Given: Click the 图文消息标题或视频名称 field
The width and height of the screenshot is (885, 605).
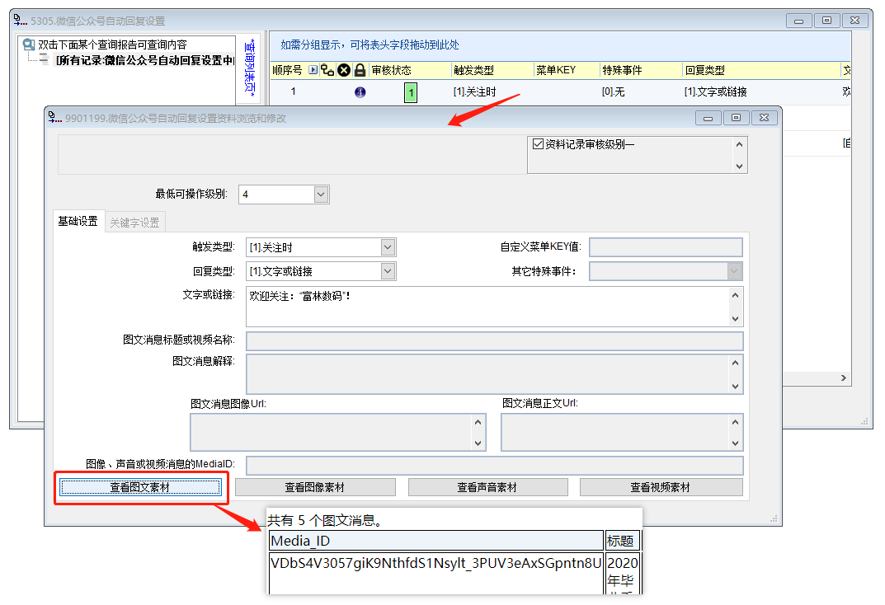Looking at the screenshot, I should (494, 341).
